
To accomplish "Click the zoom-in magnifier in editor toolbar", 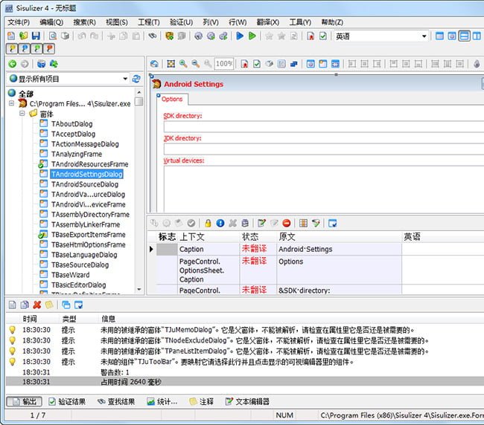I will (x=184, y=64).
